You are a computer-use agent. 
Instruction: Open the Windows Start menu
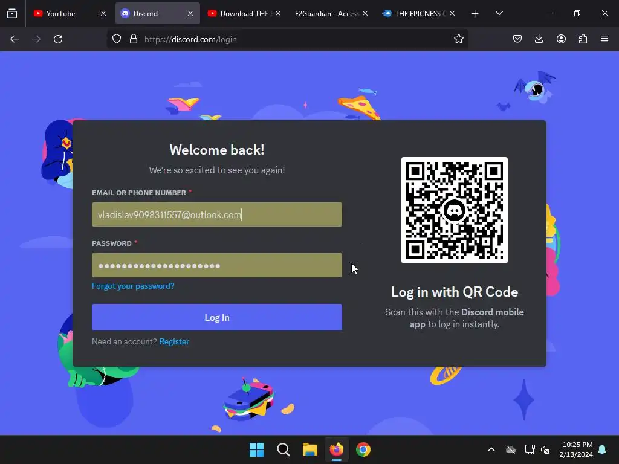point(256,449)
